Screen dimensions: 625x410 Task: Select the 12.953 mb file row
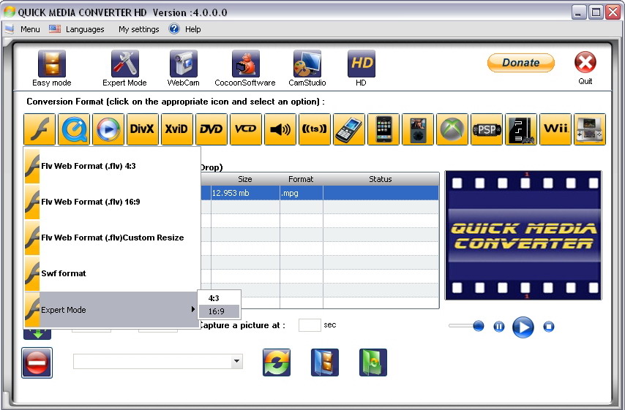[x=320, y=193]
